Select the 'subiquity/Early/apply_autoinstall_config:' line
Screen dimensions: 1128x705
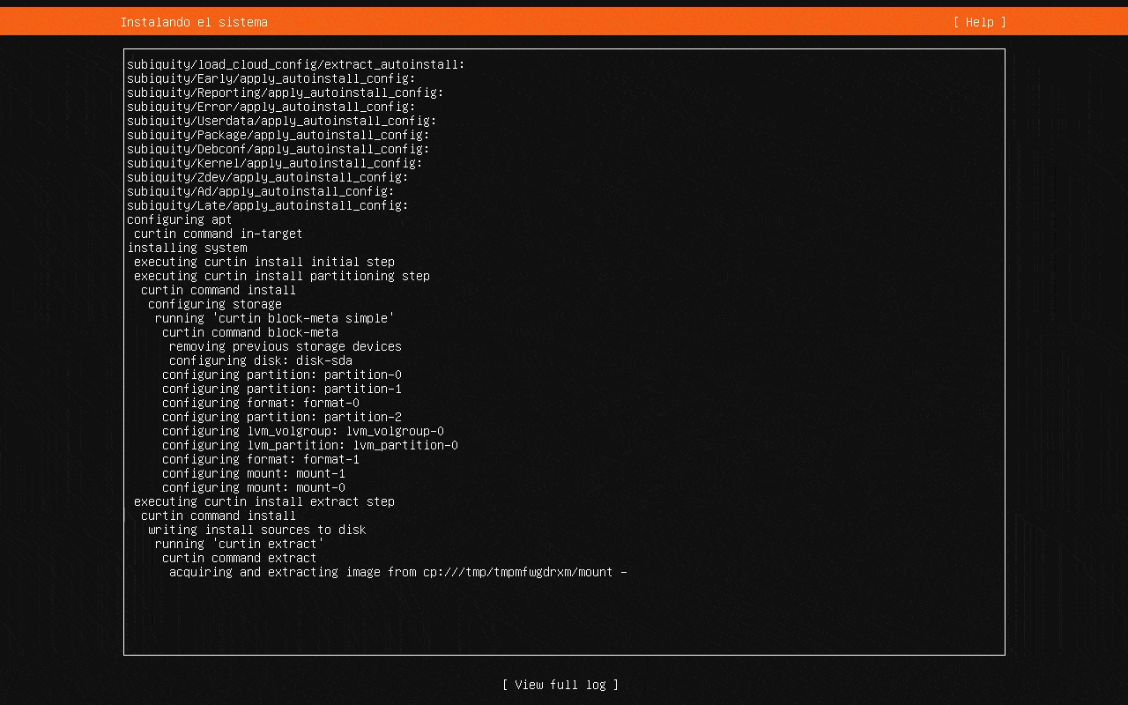click(271, 78)
